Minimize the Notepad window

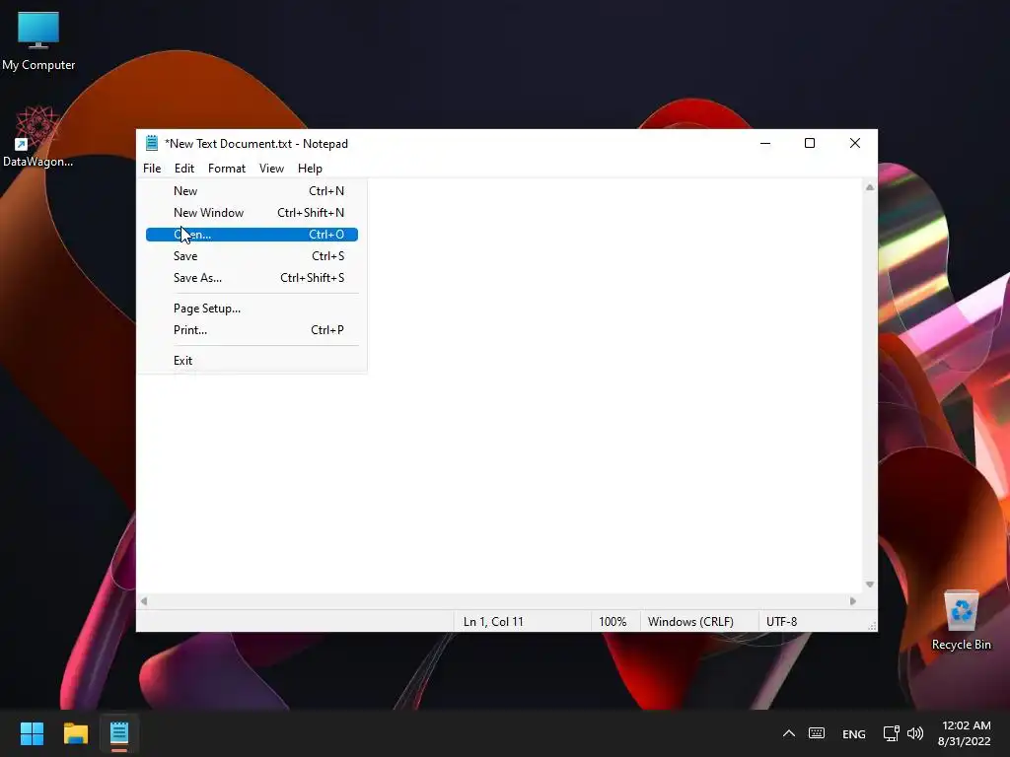765,144
